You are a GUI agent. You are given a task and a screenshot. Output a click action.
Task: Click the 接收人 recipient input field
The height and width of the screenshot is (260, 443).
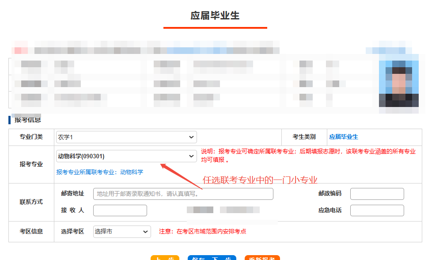coord(120,210)
